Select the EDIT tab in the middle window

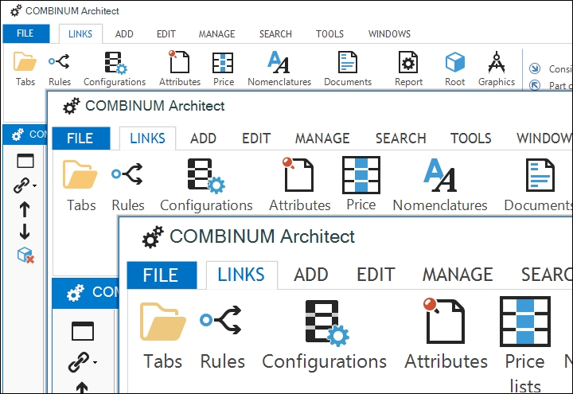(256, 138)
